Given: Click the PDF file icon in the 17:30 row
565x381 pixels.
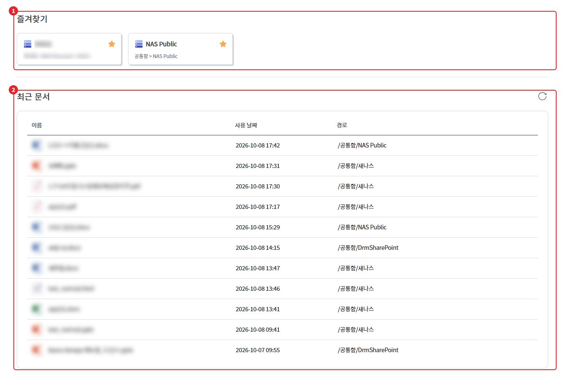Looking at the screenshot, I should (36, 186).
